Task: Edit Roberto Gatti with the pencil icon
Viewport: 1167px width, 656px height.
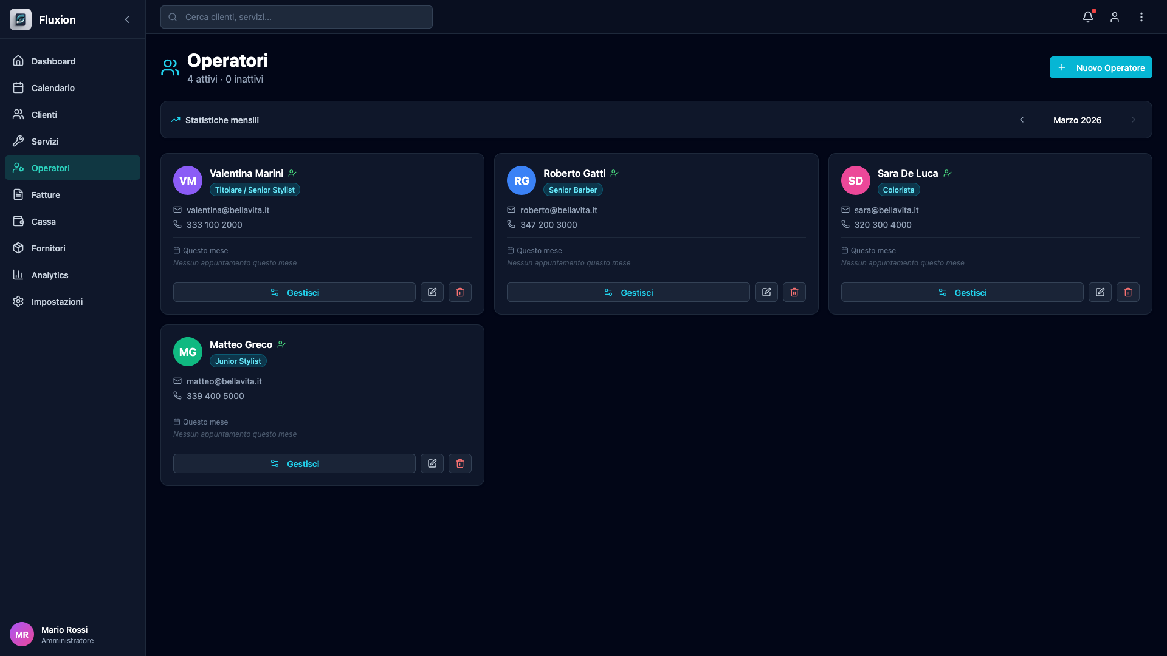Action: coord(766,292)
